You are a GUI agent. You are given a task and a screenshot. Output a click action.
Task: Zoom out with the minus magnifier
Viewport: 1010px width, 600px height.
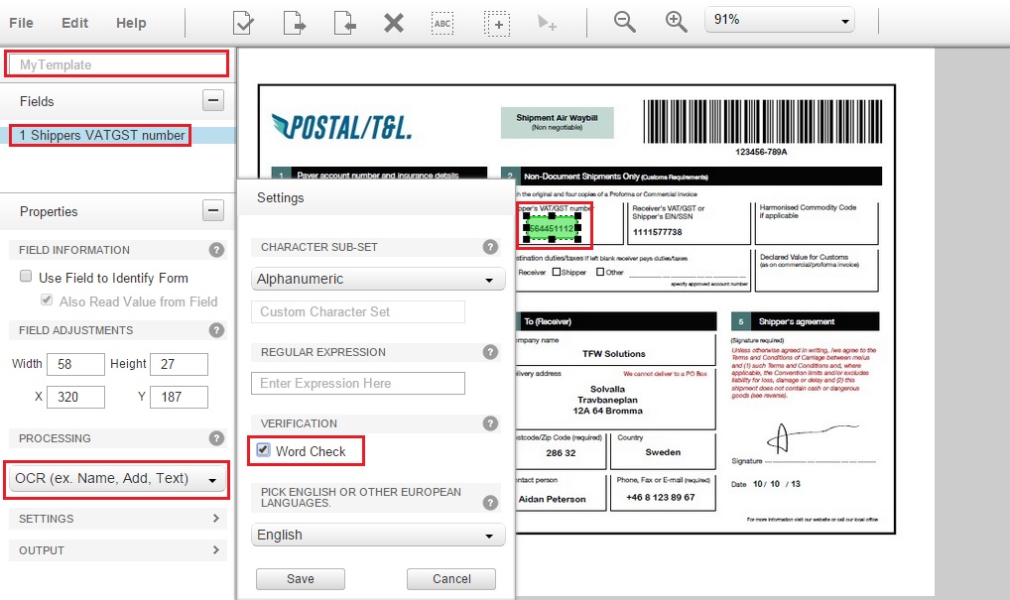pos(624,22)
